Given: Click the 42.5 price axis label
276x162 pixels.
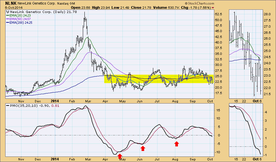Looking at the screenshot, I should point(218,37).
